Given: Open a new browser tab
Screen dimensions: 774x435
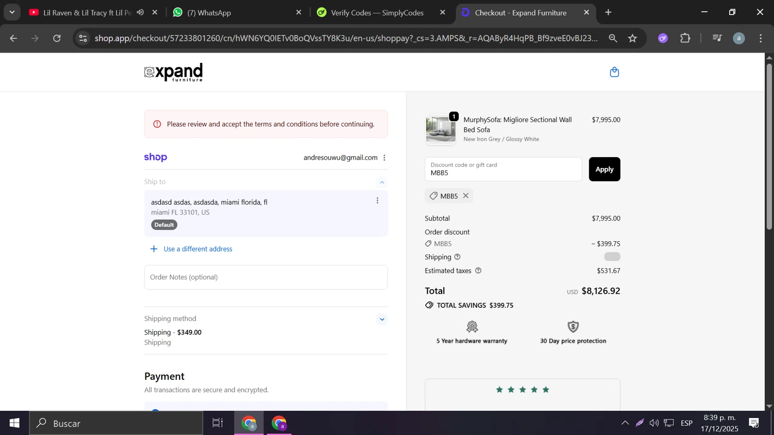Looking at the screenshot, I should click(608, 12).
